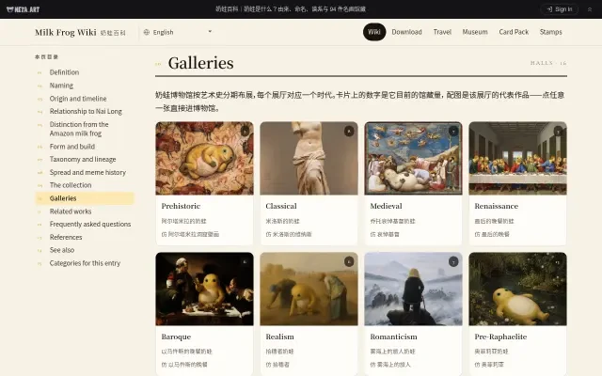602x376 pixels.
Task: Open the Renaissance Last Supper image
Action: pos(517,158)
